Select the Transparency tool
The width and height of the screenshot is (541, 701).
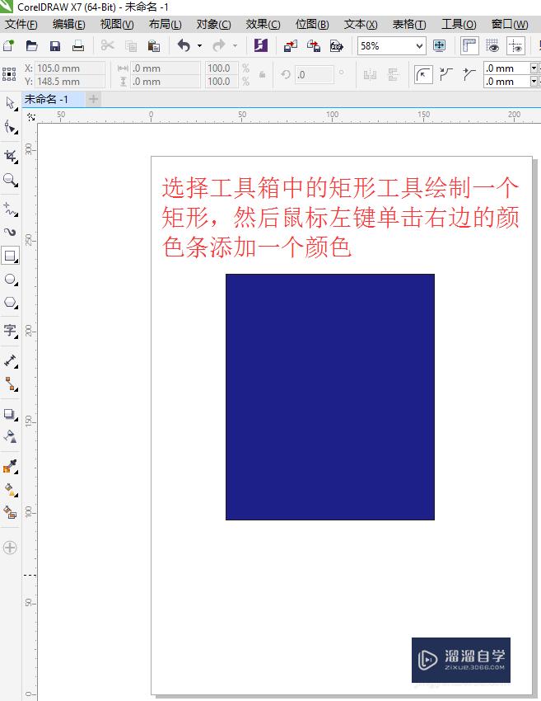[x=10, y=436]
